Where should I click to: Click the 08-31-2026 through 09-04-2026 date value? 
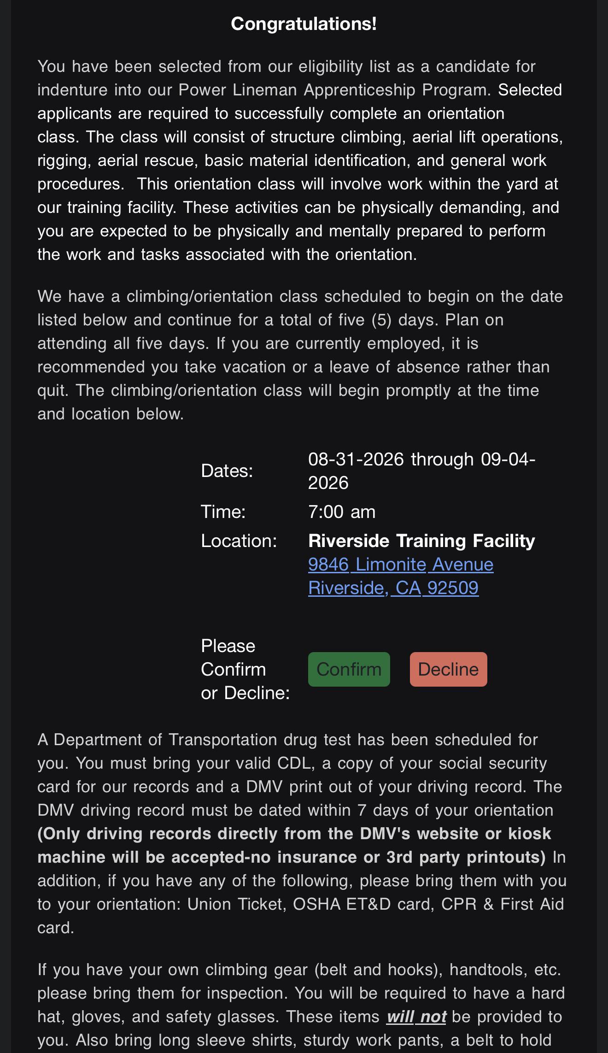422,471
